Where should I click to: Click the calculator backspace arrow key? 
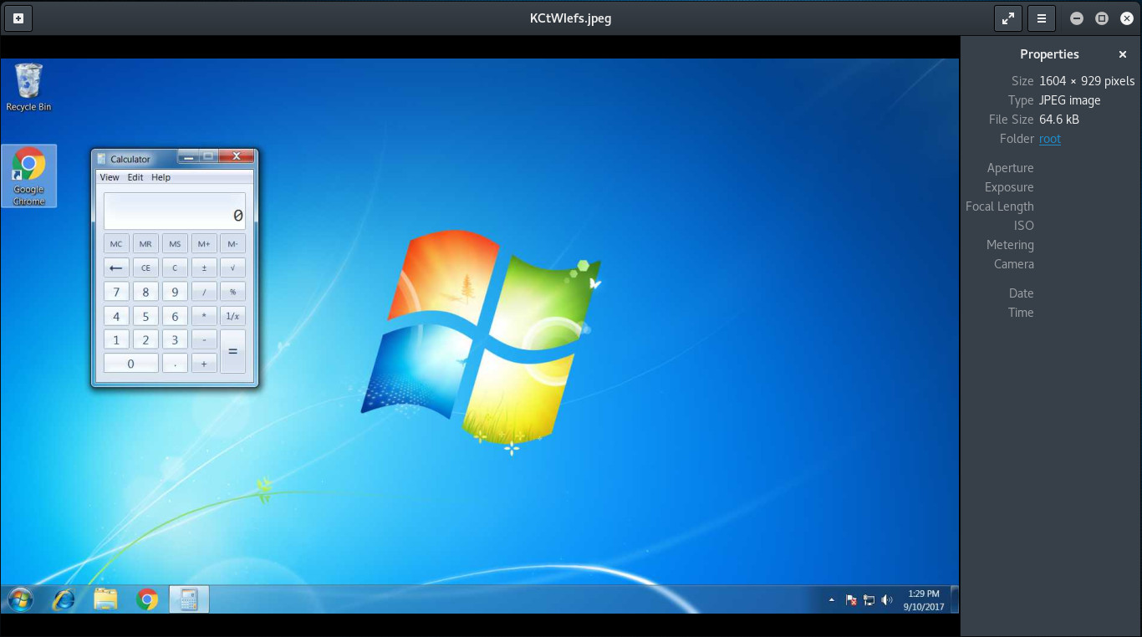click(x=116, y=268)
